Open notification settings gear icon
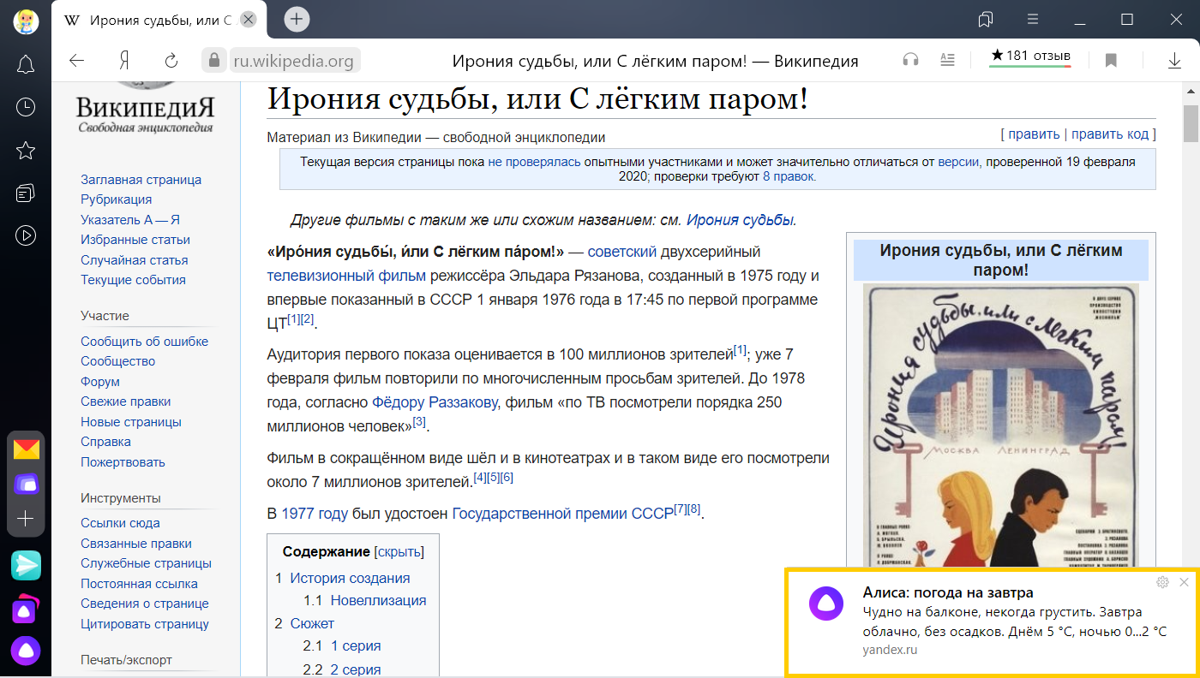 [1162, 582]
